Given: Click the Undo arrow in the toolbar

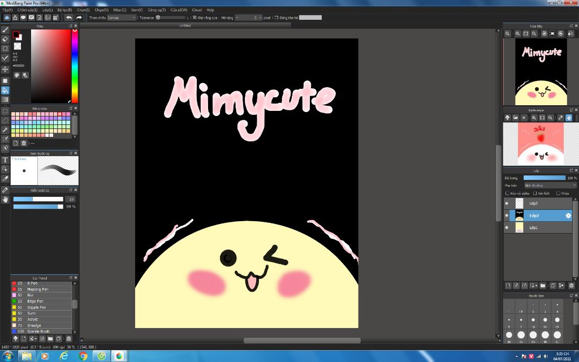Looking at the screenshot, I should pyautogui.click(x=68, y=18).
